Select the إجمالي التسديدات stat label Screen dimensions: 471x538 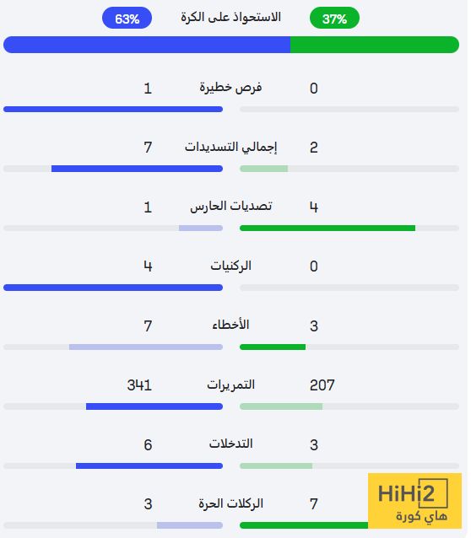[x=232, y=148]
